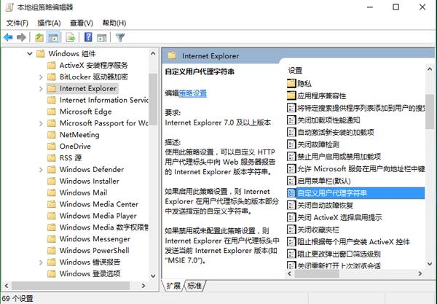Select 阻止根据每个用户安装 ActiveX 控件 setting
437x304 pixels.
pyautogui.click(x=353, y=241)
